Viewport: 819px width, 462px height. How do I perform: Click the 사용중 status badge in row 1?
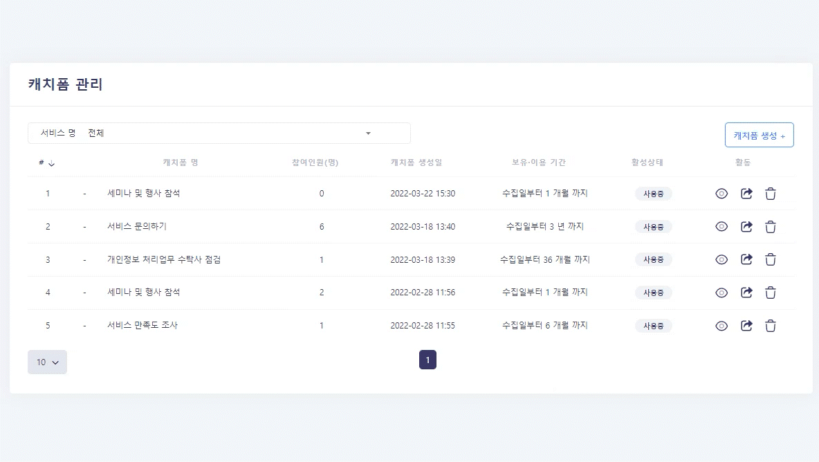[x=653, y=194]
